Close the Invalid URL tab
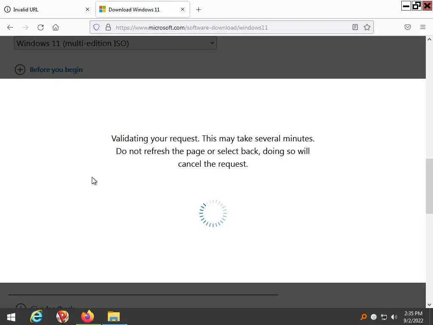The width and height of the screenshot is (433, 325). click(x=88, y=9)
